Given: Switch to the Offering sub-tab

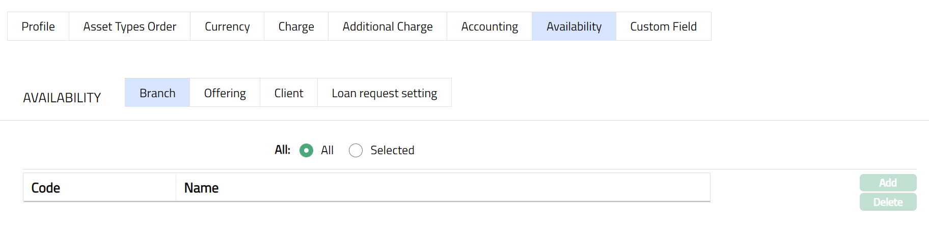Looking at the screenshot, I should click(225, 93).
